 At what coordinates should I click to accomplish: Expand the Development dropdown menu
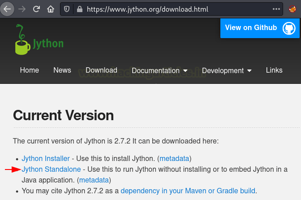click(227, 70)
